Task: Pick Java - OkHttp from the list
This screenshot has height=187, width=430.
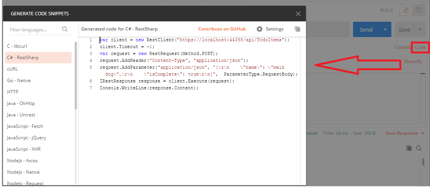Action: tap(38, 103)
